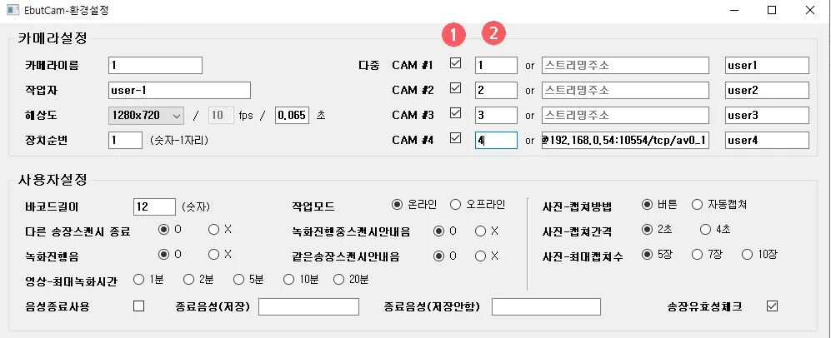Click the red number 1 marker badge
The height and width of the screenshot is (338, 831).
pos(454,35)
